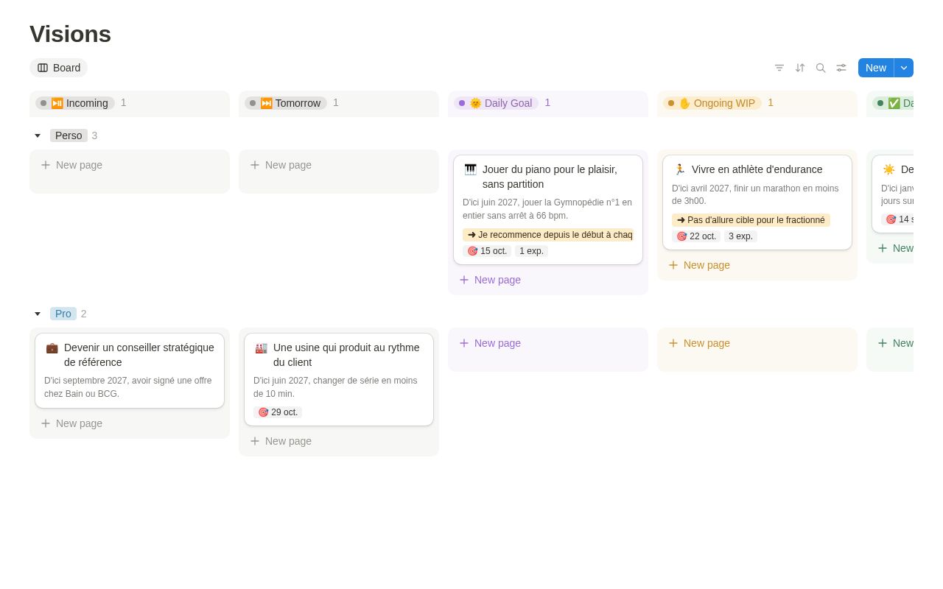The height and width of the screenshot is (589, 943).
Task: Open view settings sliders icon
Action: (841, 68)
